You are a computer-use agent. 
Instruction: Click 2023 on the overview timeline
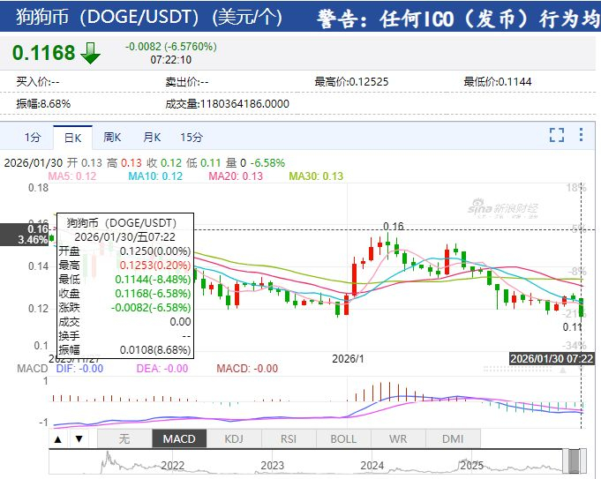[x=272, y=466]
